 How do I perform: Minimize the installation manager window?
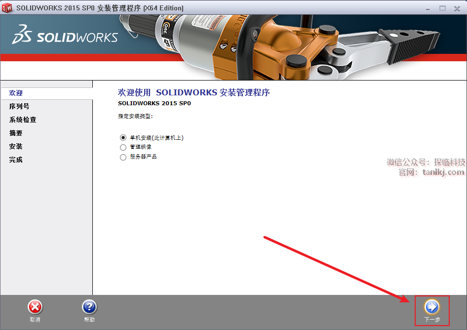click(x=428, y=8)
